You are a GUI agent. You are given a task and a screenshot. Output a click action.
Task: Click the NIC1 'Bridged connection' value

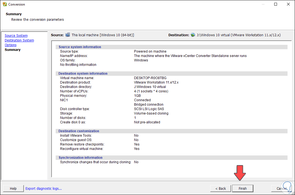(149, 105)
